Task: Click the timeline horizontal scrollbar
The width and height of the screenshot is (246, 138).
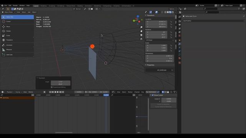Action: (x=64, y=133)
